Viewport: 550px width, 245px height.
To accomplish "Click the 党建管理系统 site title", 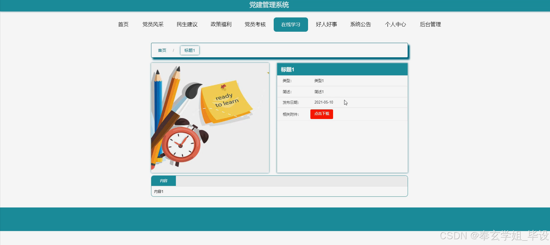I will (x=269, y=5).
